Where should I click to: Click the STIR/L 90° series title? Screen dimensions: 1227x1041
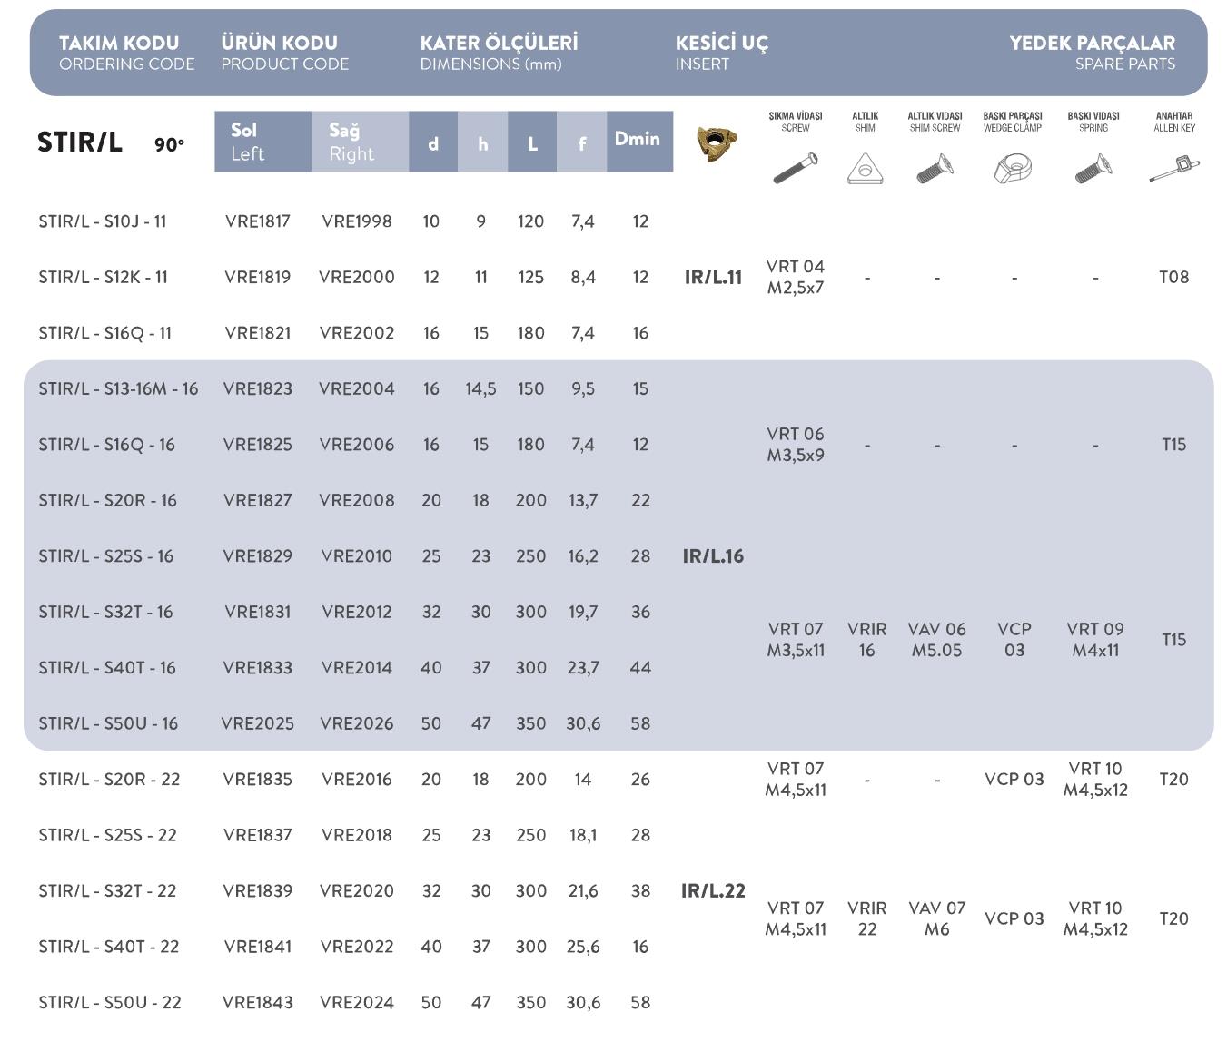pos(111,143)
